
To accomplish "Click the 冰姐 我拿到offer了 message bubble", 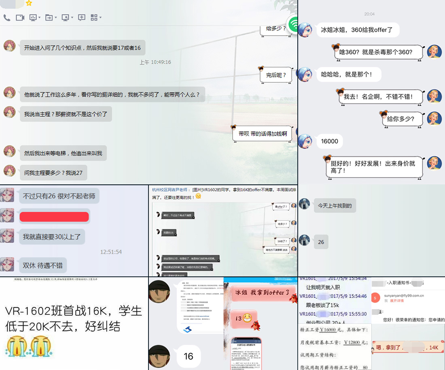I will coord(260,293).
